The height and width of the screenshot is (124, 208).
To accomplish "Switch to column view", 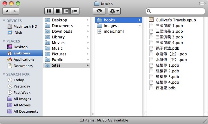I will point(66,11).
